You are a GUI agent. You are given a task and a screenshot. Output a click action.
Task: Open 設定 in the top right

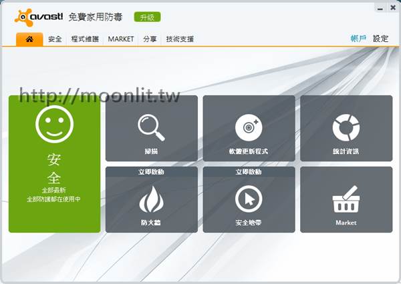point(380,39)
